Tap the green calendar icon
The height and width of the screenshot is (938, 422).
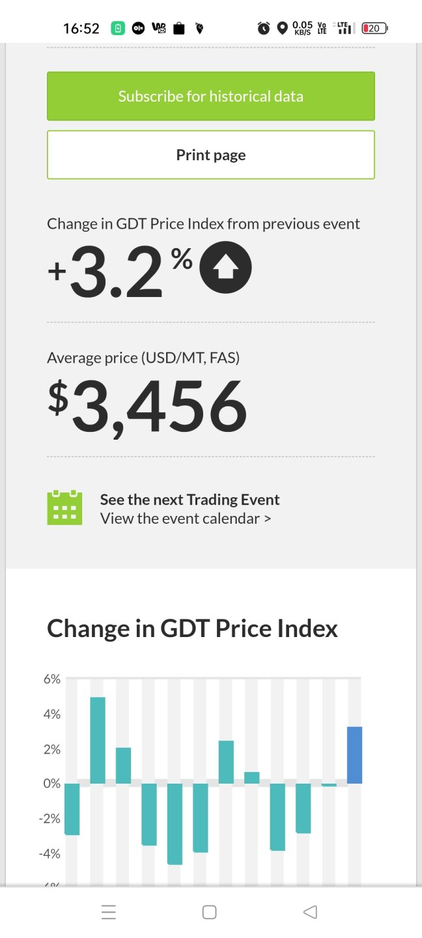pos(64,507)
